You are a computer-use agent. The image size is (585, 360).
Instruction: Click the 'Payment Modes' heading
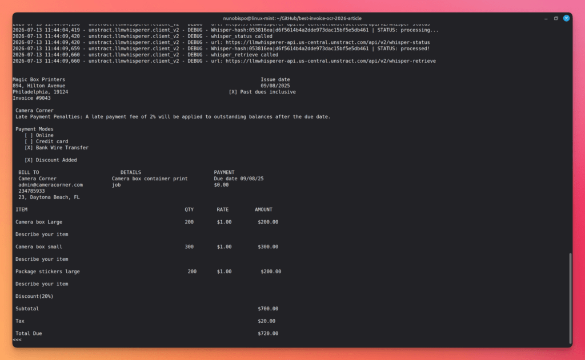coord(34,130)
